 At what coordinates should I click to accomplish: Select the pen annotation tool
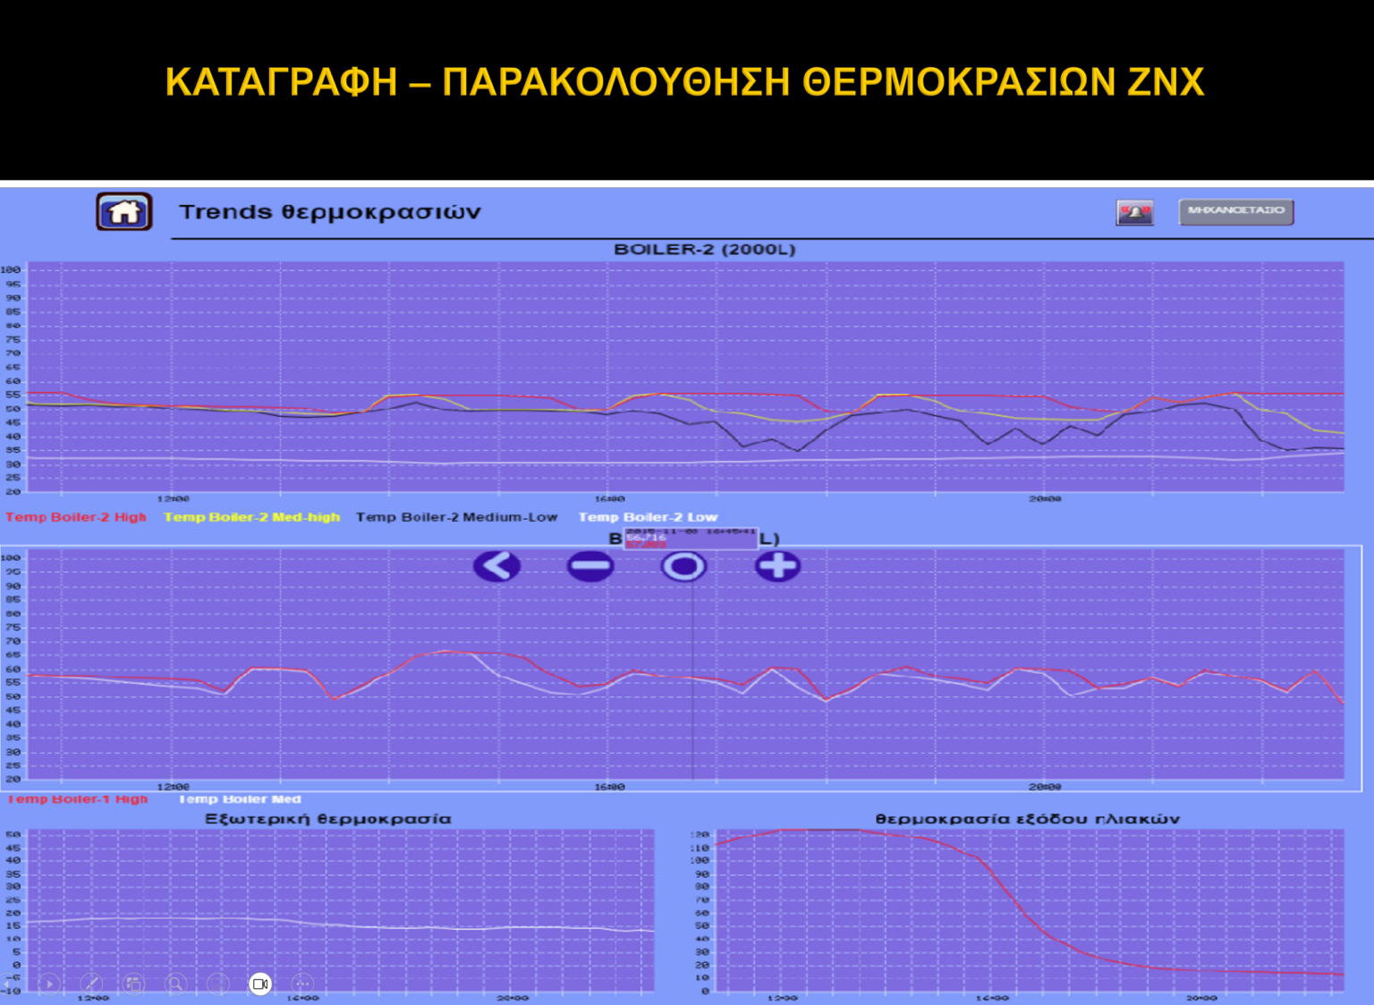tap(91, 984)
